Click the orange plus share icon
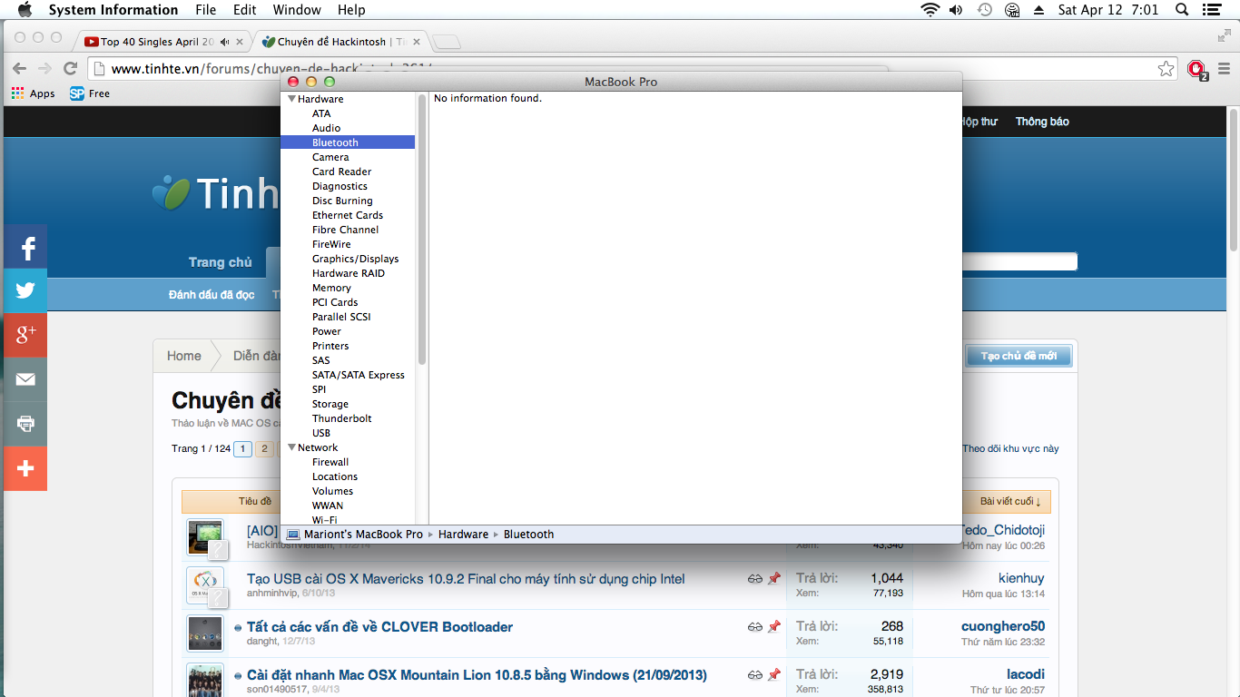Image resolution: width=1240 pixels, height=697 pixels. pos(25,468)
